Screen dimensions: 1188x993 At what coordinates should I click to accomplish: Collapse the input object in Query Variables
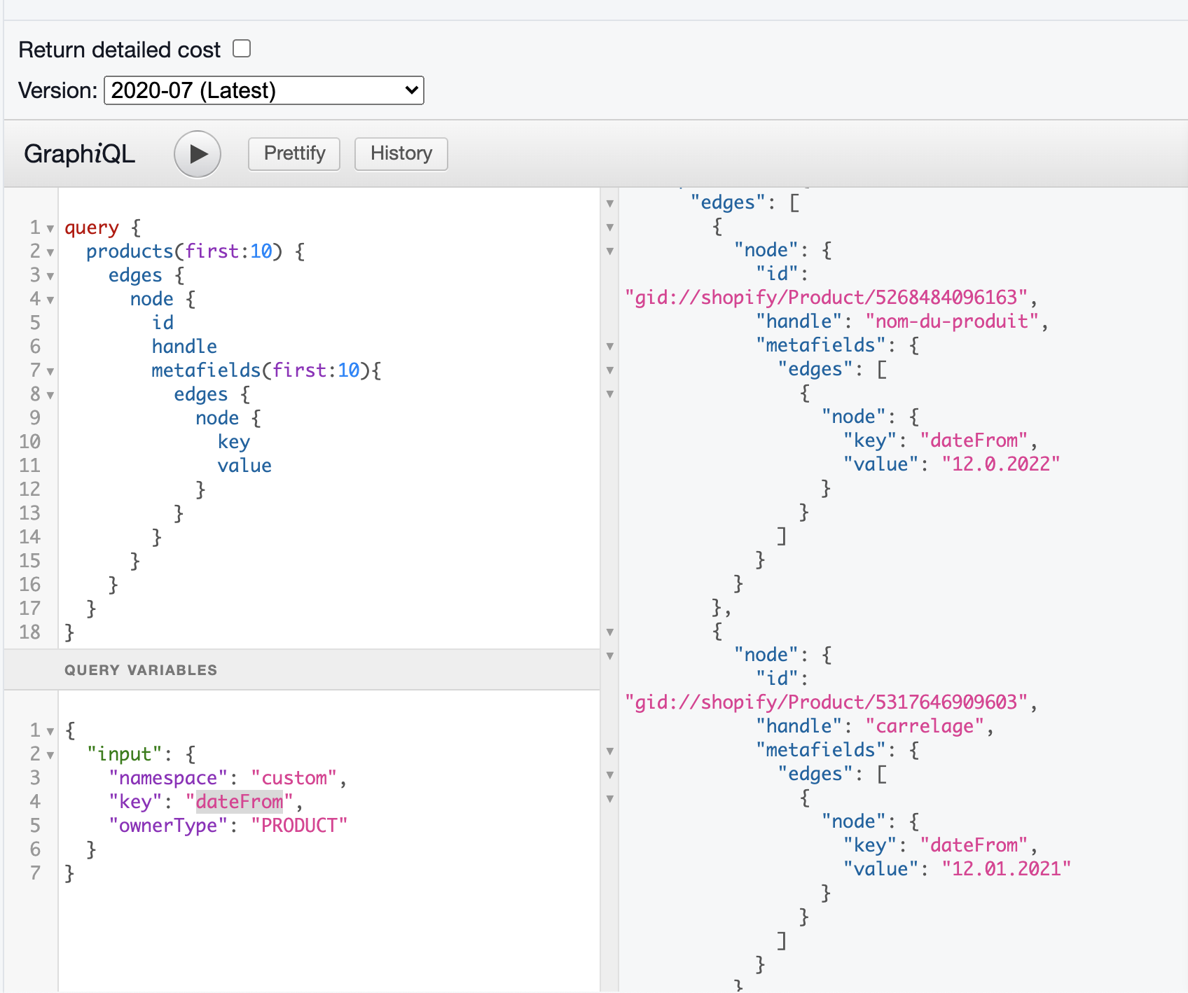tap(49, 754)
